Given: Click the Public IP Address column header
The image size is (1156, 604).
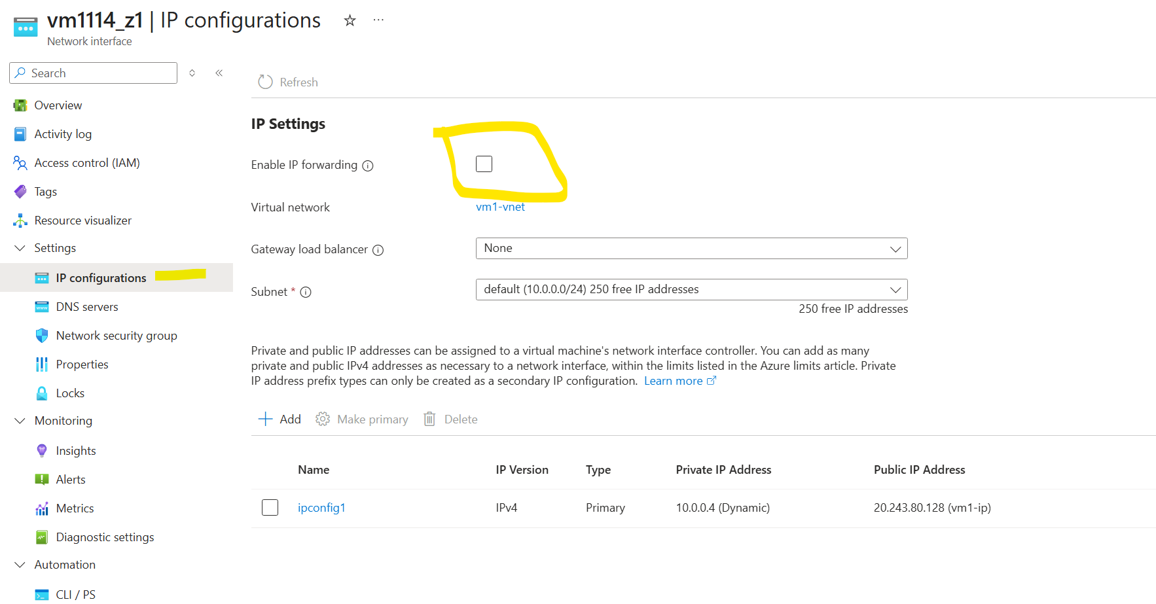Looking at the screenshot, I should click(920, 470).
